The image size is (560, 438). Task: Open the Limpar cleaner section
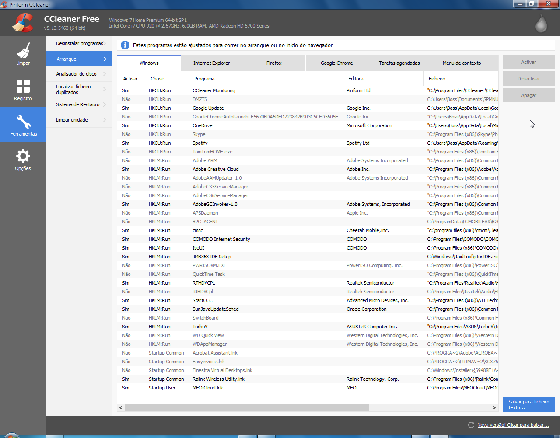pyautogui.click(x=23, y=54)
